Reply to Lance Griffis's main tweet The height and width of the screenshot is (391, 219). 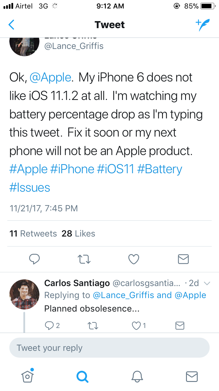pos(34,259)
